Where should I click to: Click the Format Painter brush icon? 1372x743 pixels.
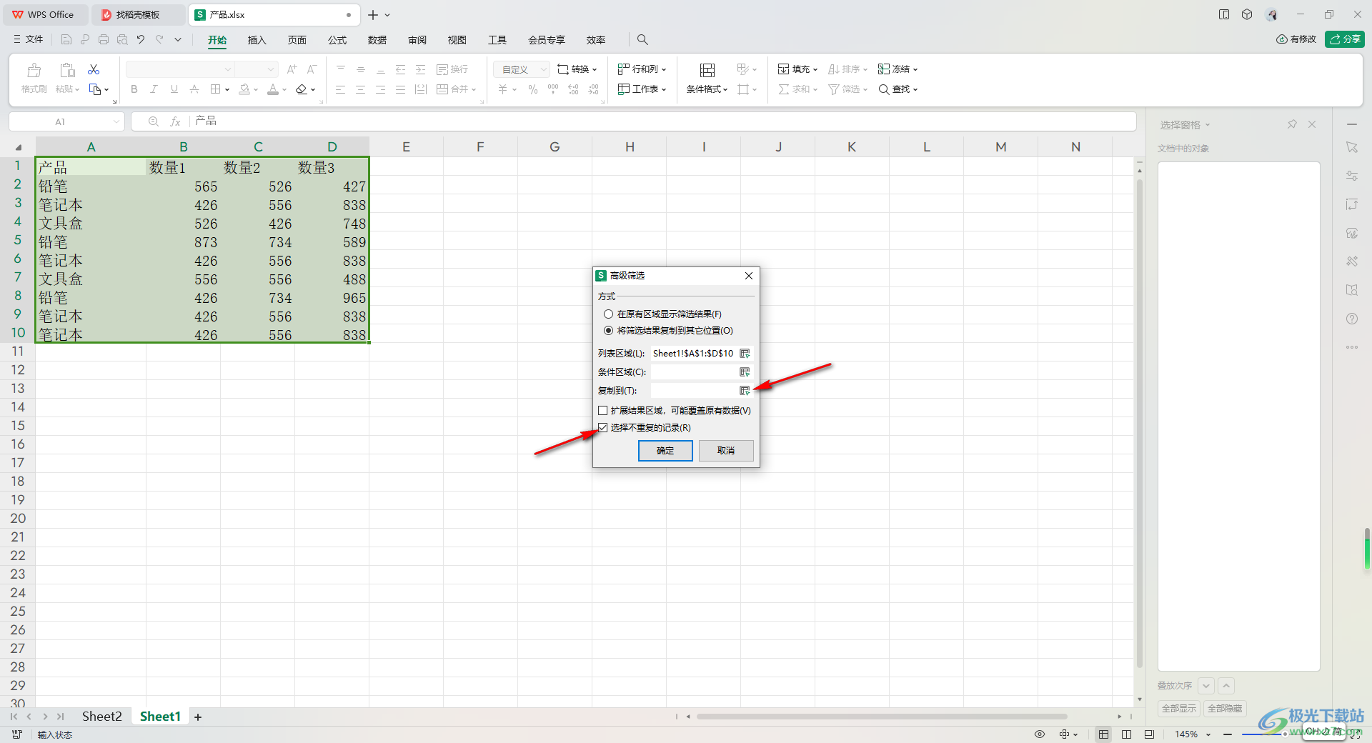[x=34, y=70]
